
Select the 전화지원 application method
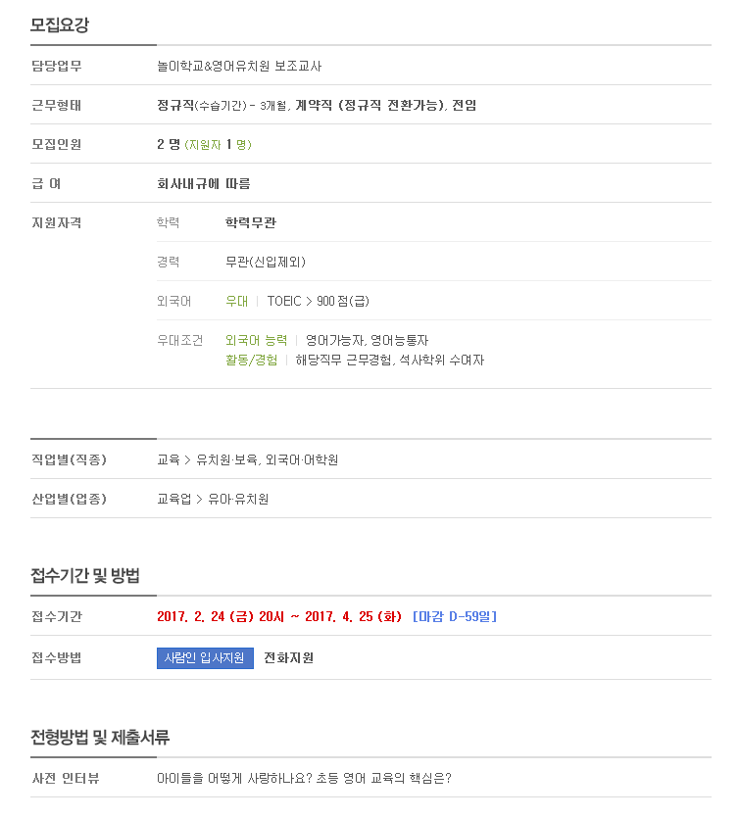(x=288, y=658)
